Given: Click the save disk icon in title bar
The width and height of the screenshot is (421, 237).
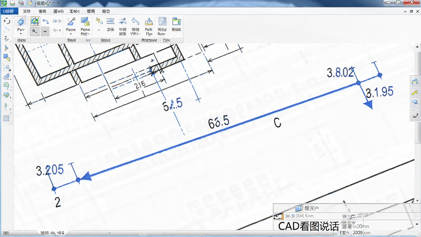Looking at the screenshot, I should [x=12, y=3].
